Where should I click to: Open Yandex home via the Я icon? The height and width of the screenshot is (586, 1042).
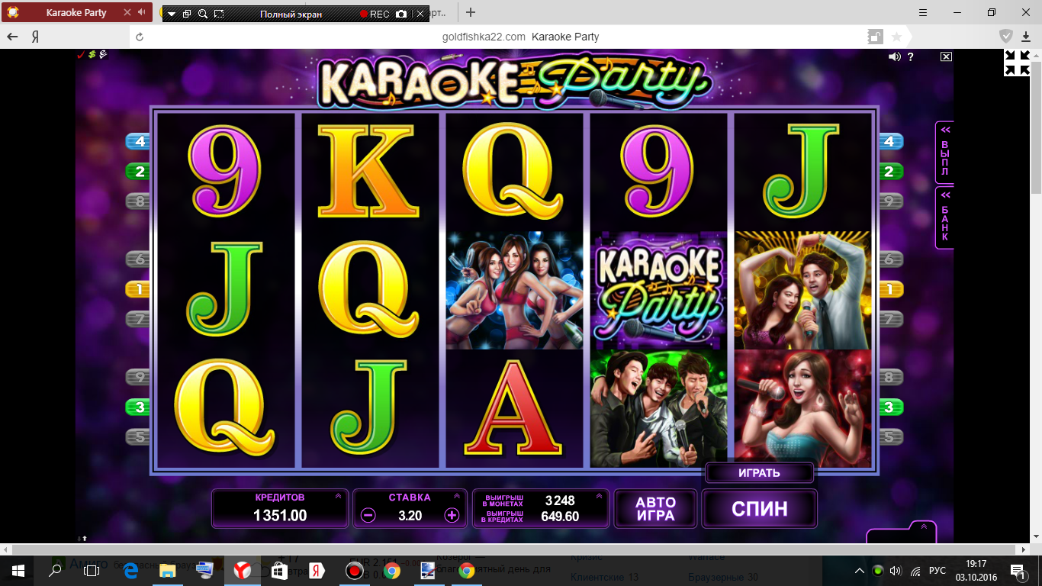[x=35, y=37]
